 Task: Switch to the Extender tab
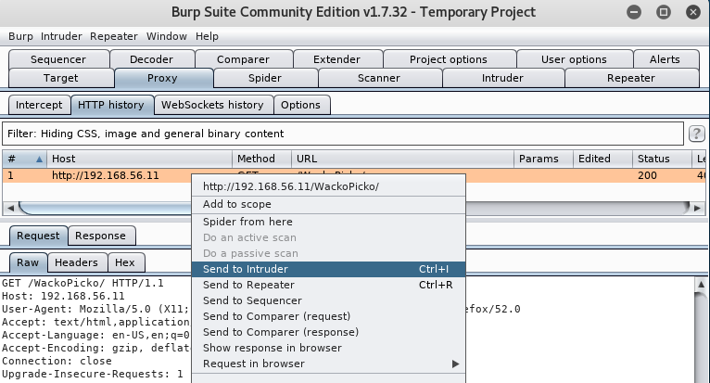click(336, 59)
